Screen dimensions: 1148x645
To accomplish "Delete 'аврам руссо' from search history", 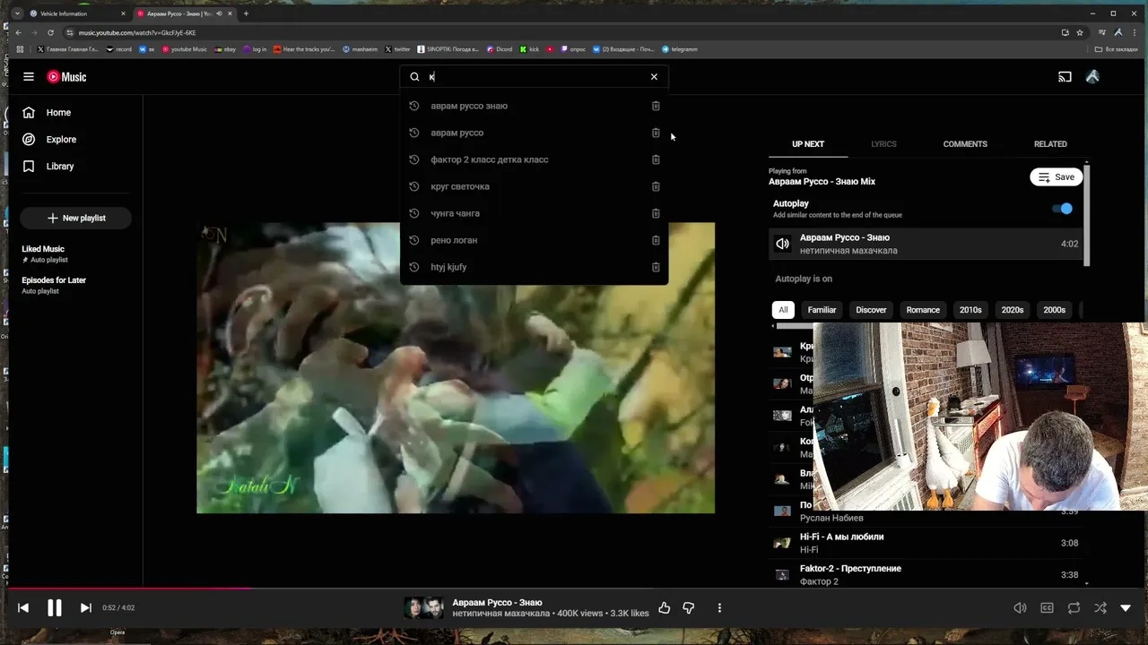I will (656, 133).
